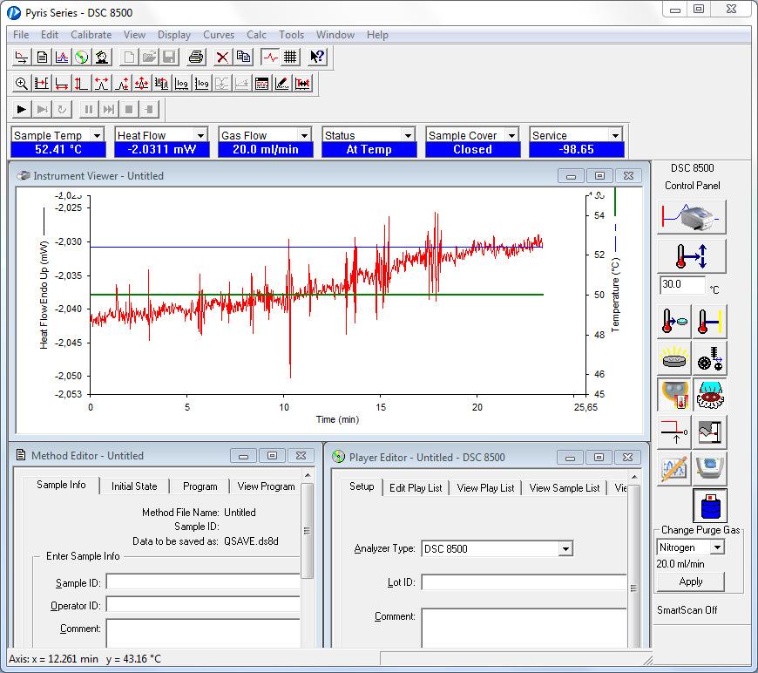
Task: Select the magnifier zoom tool
Action: tap(21, 84)
